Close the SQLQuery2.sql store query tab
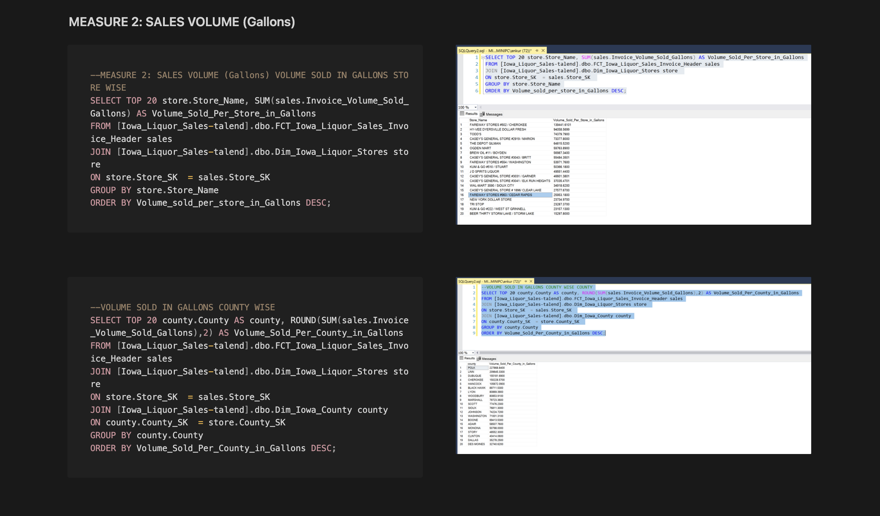This screenshot has height=516, width=880. click(x=543, y=51)
